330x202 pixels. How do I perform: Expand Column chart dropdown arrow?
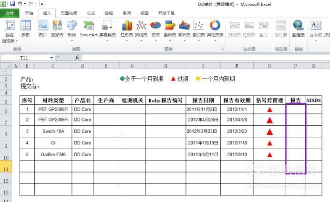pyautogui.click(x=127, y=40)
